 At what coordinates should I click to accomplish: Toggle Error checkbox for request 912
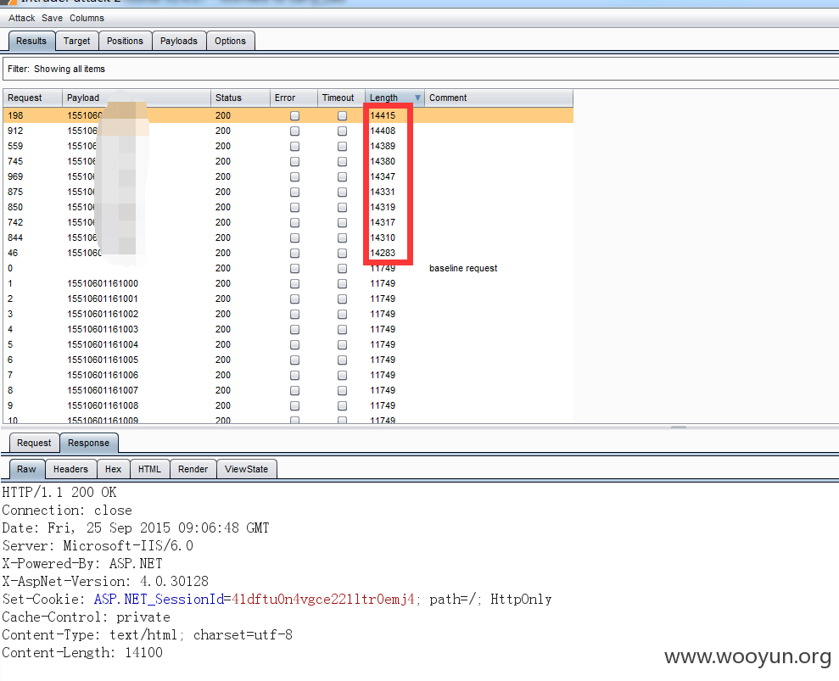pyautogui.click(x=294, y=131)
